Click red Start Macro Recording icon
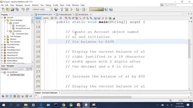 click(103, 18)
